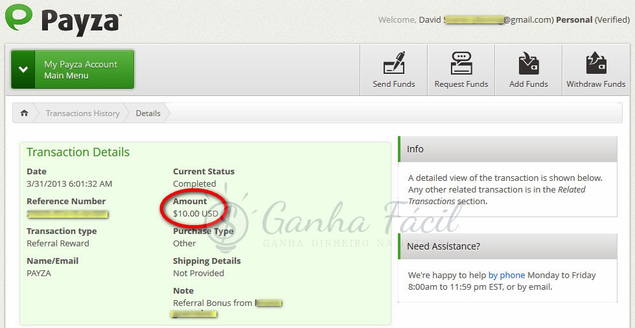Click the Personal (Verified) account label
This screenshot has height=328, width=635.
[592, 20]
